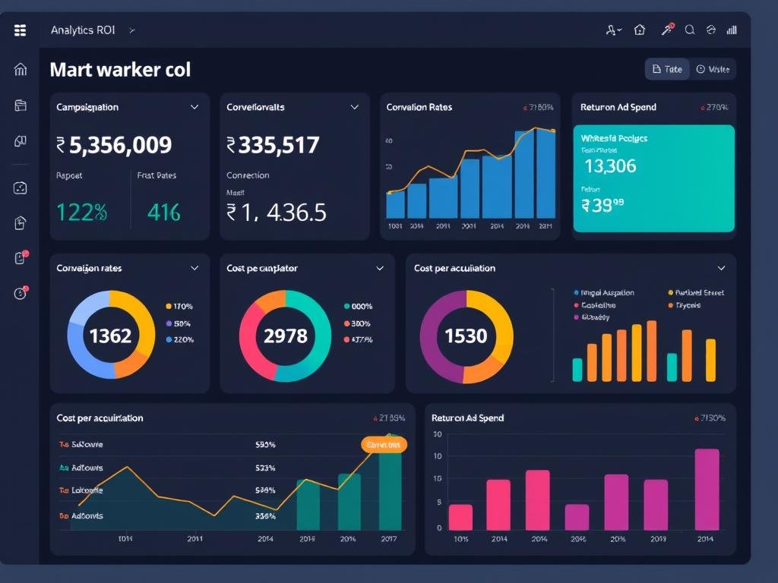The height and width of the screenshot is (583, 778).
Task: Select the document icon with red badge in sidebar
Action: coord(20,258)
